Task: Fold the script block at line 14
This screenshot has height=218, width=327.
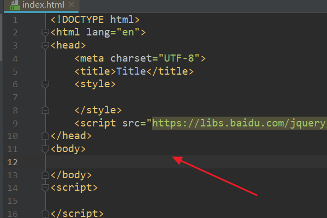Action: (45, 187)
